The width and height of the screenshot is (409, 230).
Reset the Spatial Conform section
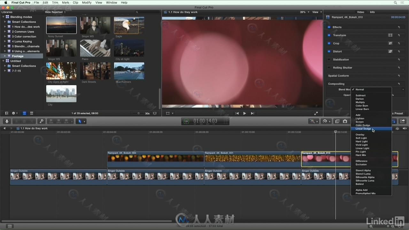(399, 76)
